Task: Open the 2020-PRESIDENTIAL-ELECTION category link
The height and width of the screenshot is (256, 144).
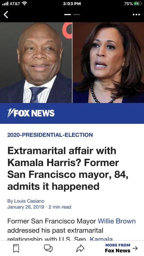Action: tap(50, 135)
